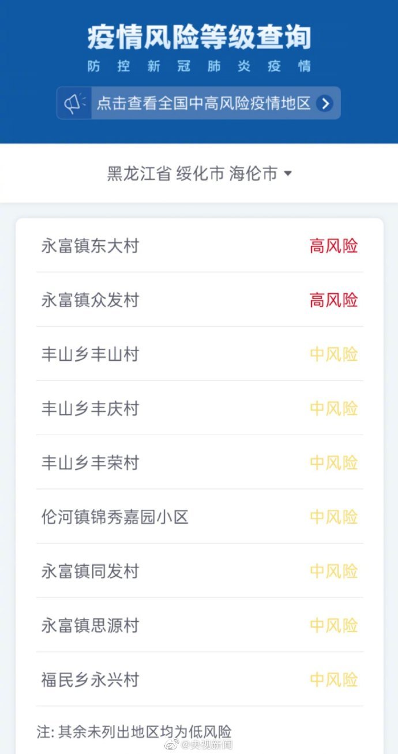Click the megaphone announcement icon
Image resolution: width=398 pixels, height=754 pixels.
click(x=74, y=103)
